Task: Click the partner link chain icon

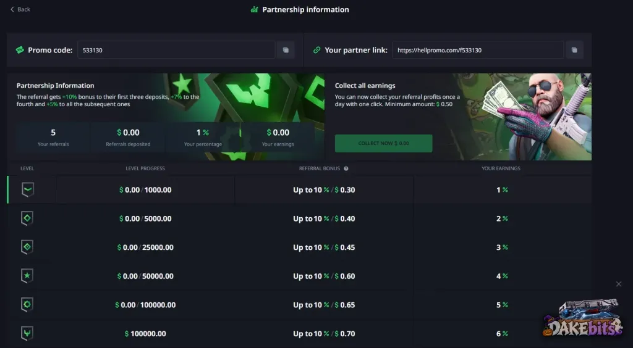Action: point(317,50)
